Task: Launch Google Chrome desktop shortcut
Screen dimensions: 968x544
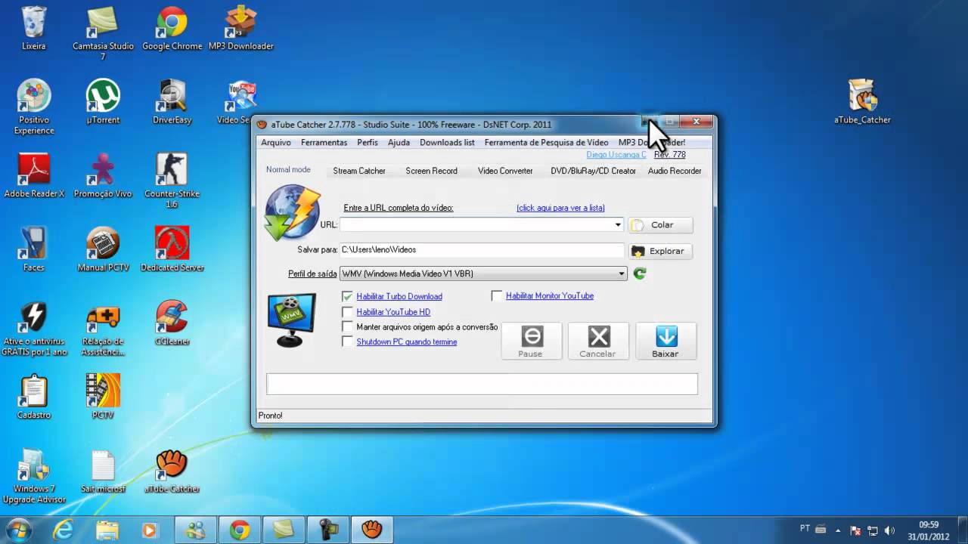Action: pos(172,29)
